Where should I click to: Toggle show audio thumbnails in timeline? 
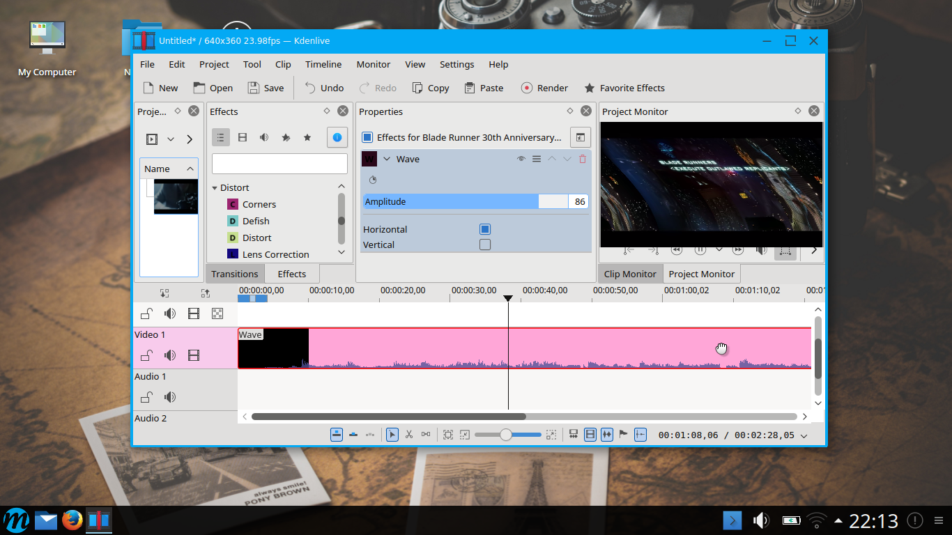(x=607, y=435)
